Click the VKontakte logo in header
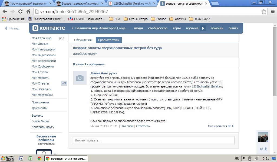Image resolution: width=277 pixels, height=162 pixels. tap(49, 28)
